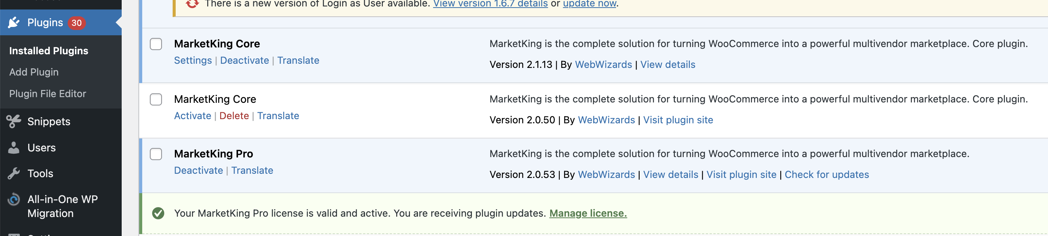Open the Add Plugin submenu item
The image size is (1048, 236).
coord(34,72)
